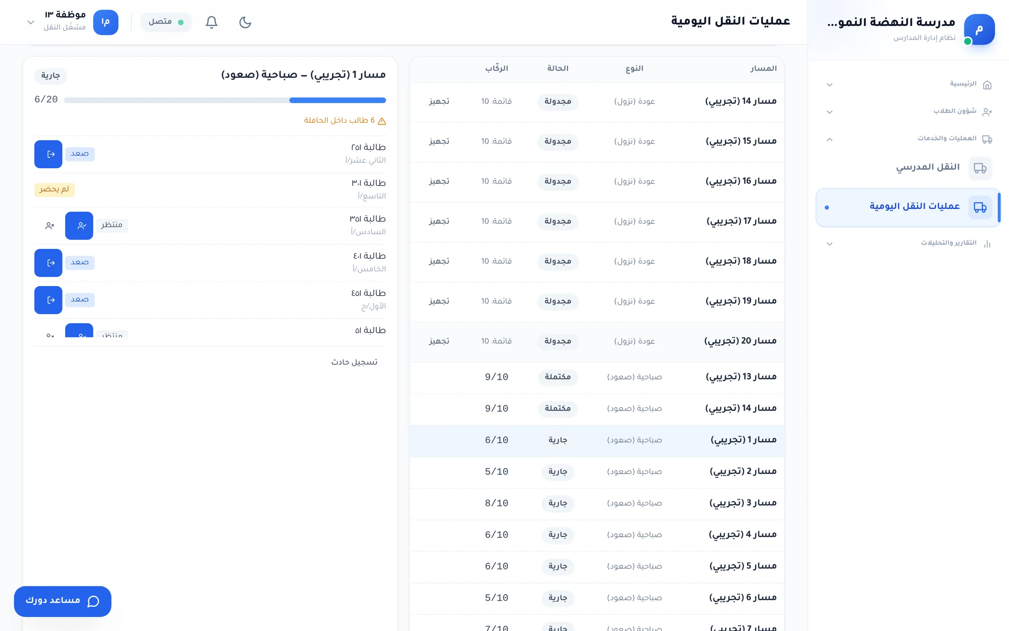Click the جارية status badge in detail panel

(50, 76)
